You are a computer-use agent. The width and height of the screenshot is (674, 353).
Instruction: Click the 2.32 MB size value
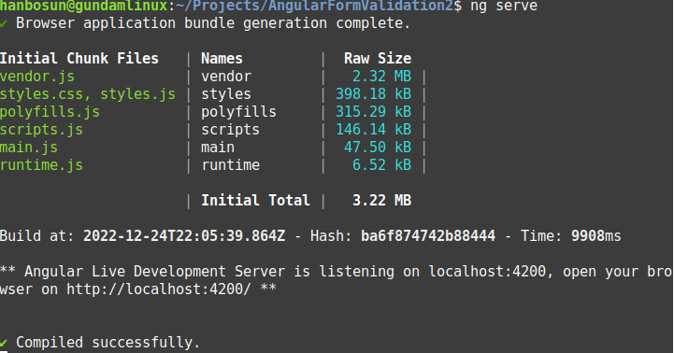[381, 77]
